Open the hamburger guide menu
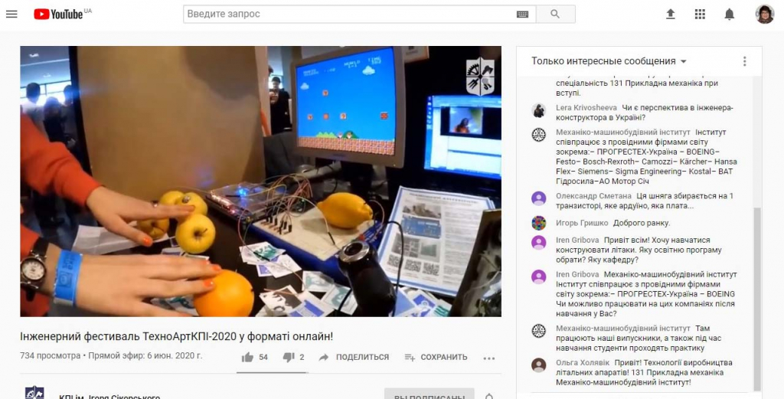Image resolution: width=784 pixels, height=399 pixels. tap(11, 14)
